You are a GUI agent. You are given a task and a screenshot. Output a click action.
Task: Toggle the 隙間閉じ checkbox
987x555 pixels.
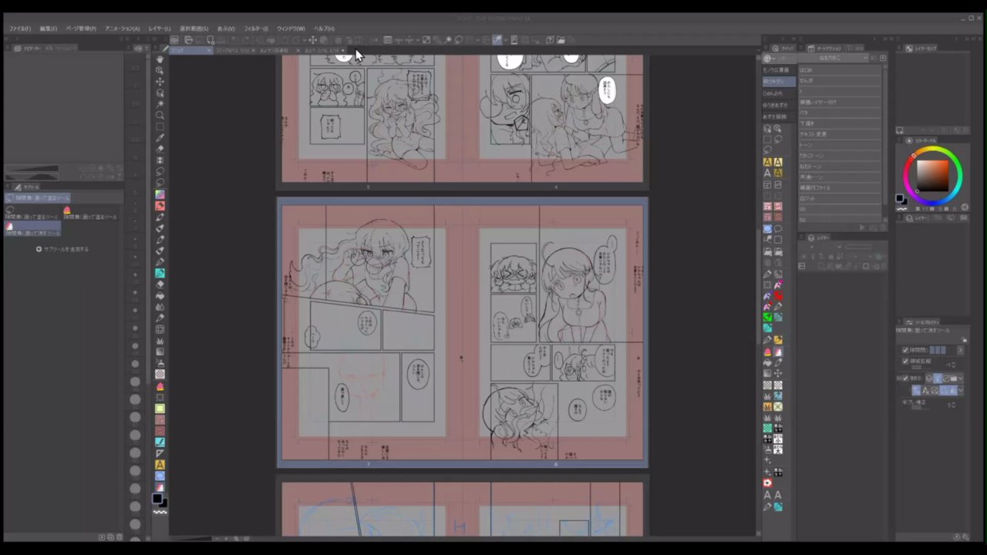[x=905, y=350]
